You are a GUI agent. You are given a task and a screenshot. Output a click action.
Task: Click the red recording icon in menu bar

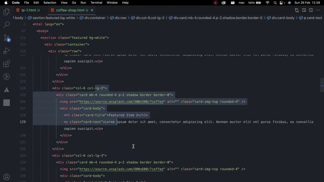(x=215, y=3)
